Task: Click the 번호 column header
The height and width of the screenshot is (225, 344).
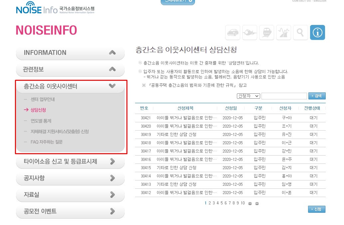Action: coord(144,108)
